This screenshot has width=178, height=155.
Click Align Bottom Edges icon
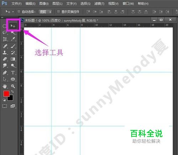point(101,12)
